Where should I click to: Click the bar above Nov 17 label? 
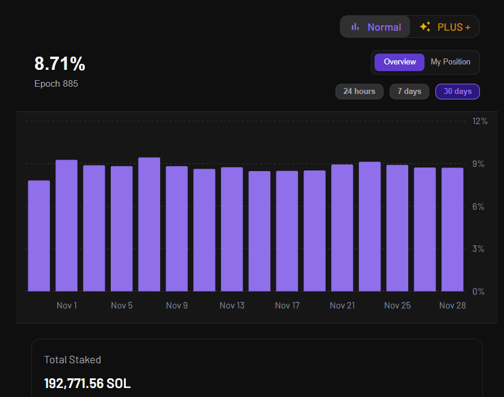287,231
